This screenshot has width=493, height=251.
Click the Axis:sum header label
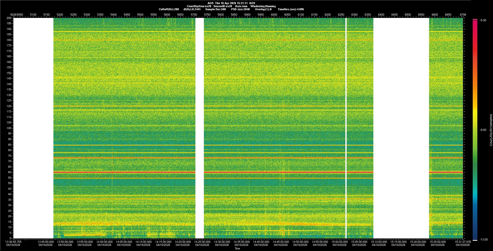click(241, 6)
